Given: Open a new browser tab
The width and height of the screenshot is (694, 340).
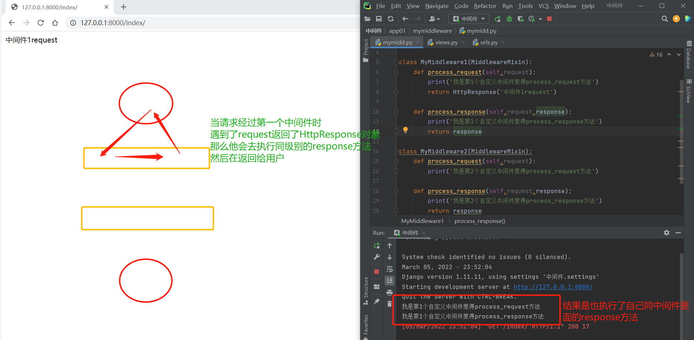Looking at the screenshot, I should 124,7.
